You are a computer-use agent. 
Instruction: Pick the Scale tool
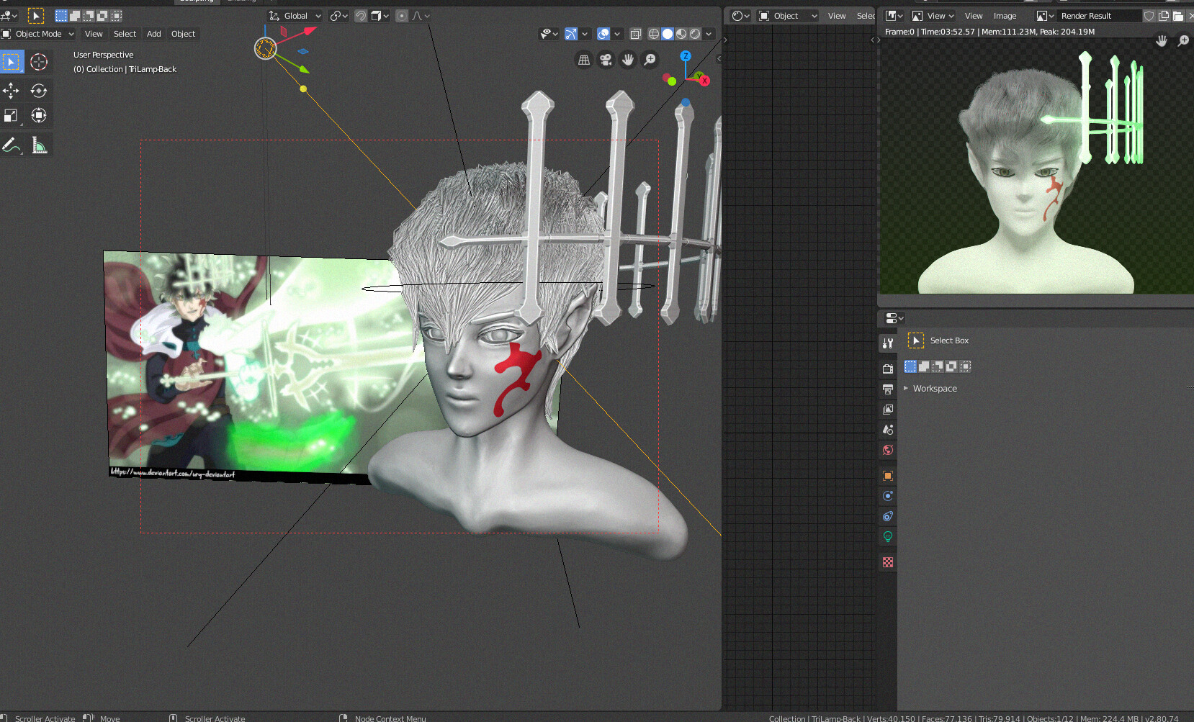pyautogui.click(x=12, y=115)
